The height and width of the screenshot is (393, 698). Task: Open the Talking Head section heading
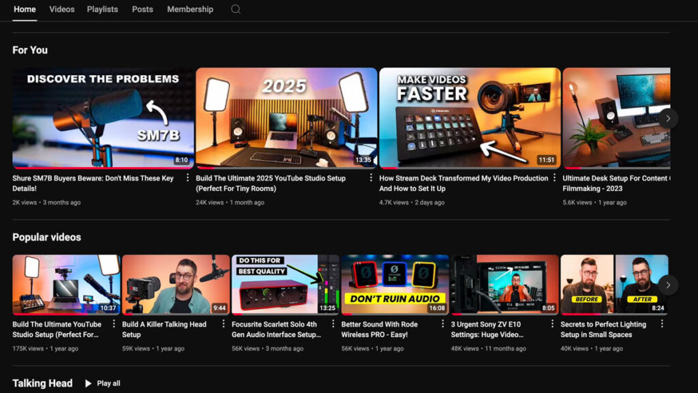point(42,383)
